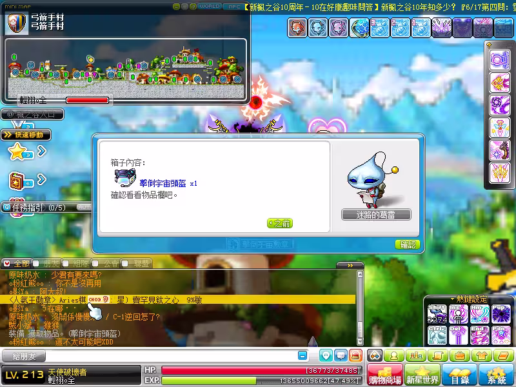Image resolution: width=516 pixels, height=387 pixels.
Task: Open the 新星世界 menu
Action: tap(422, 376)
